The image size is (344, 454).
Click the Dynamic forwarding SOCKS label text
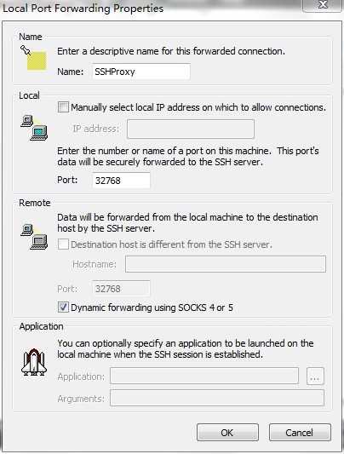[152, 307]
